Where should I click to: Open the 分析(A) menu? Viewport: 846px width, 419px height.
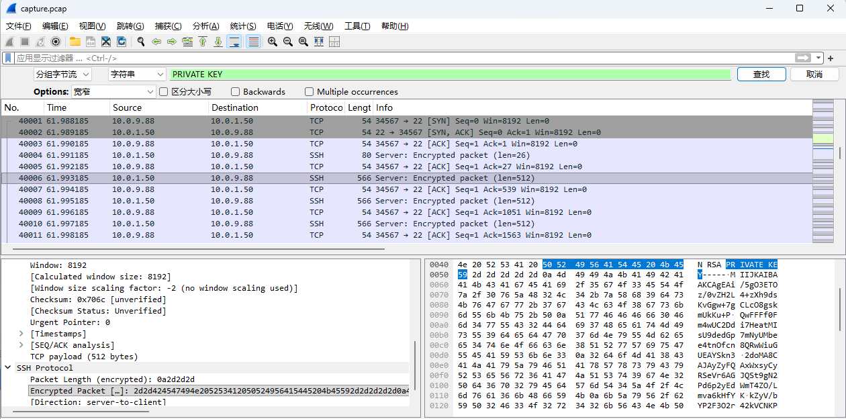click(x=205, y=26)
